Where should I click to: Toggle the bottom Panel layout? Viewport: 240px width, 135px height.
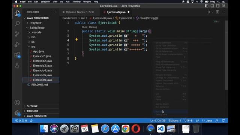pyautogui.click(x=212, y=6)
